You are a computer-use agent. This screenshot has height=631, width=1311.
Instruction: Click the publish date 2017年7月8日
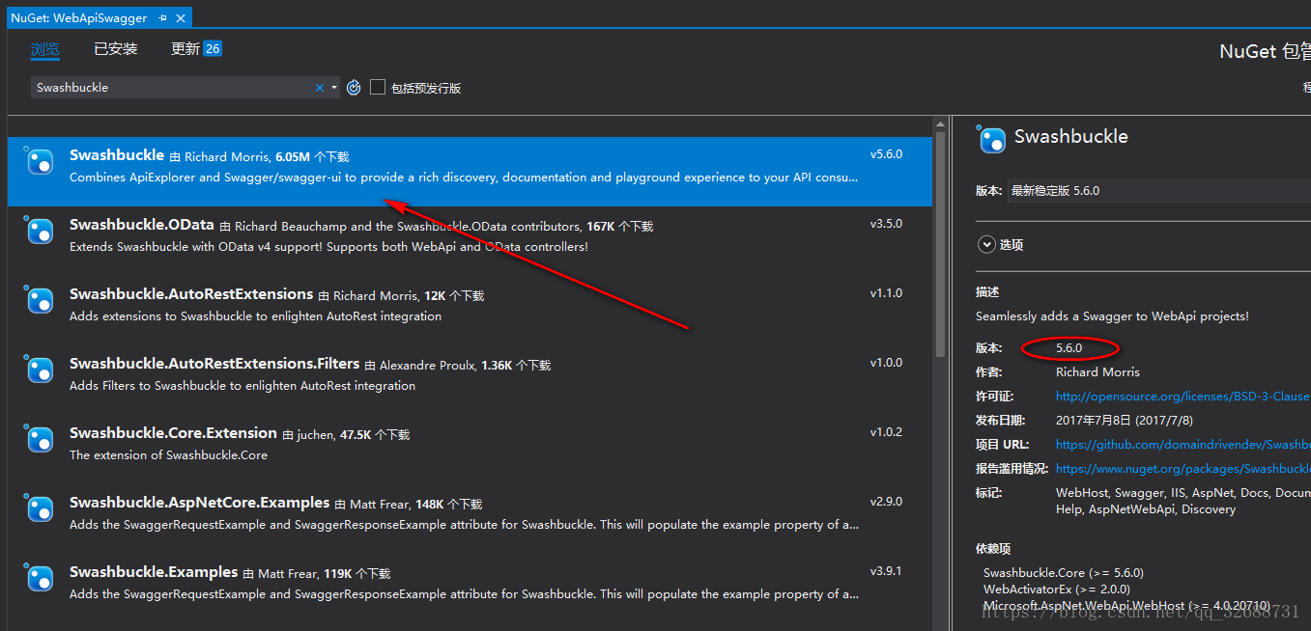pos(1125,421)
